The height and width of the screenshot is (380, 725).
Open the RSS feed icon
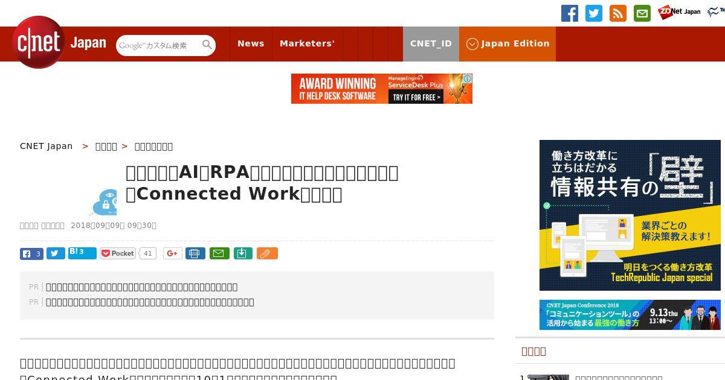(x=618, y=13)
